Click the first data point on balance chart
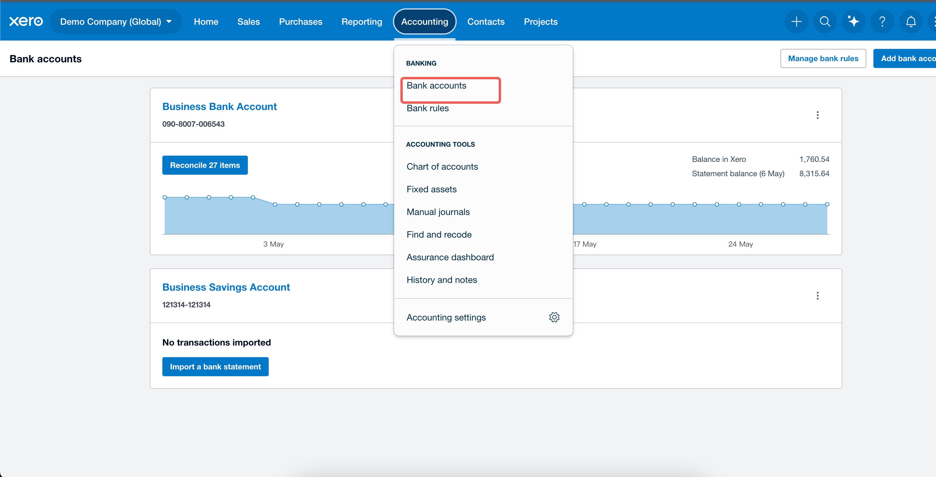Viewport: 936px width, 477px height. tap(165, 197)
